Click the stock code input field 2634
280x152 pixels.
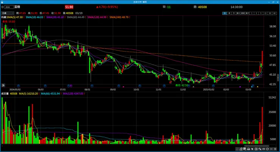(x=9, y=7)
